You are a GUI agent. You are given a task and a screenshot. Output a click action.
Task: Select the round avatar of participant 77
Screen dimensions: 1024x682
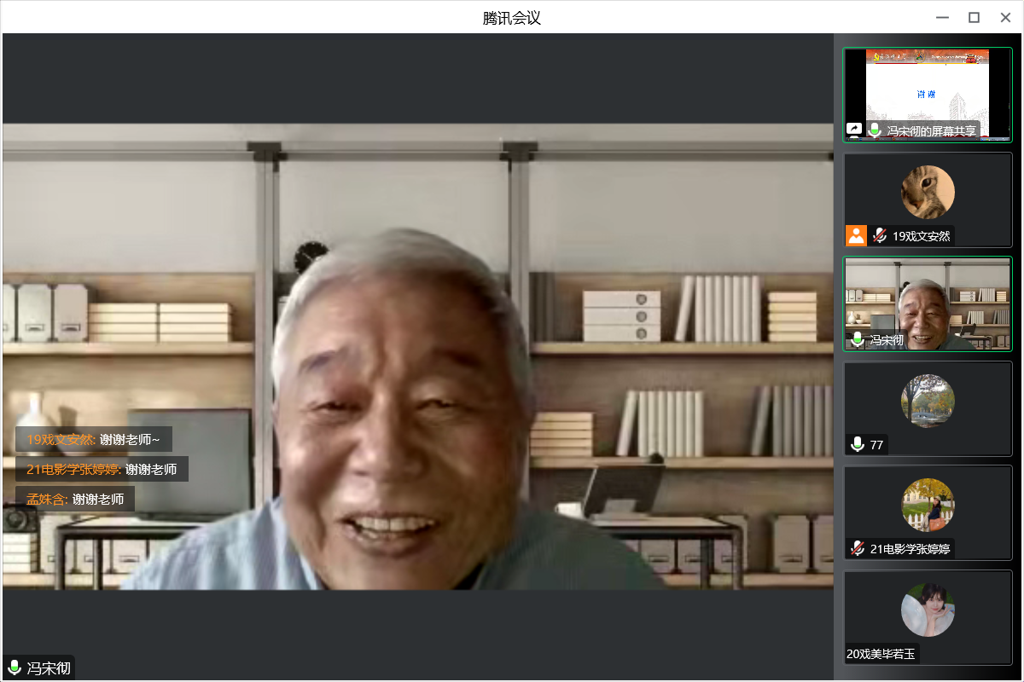[928, 401]
